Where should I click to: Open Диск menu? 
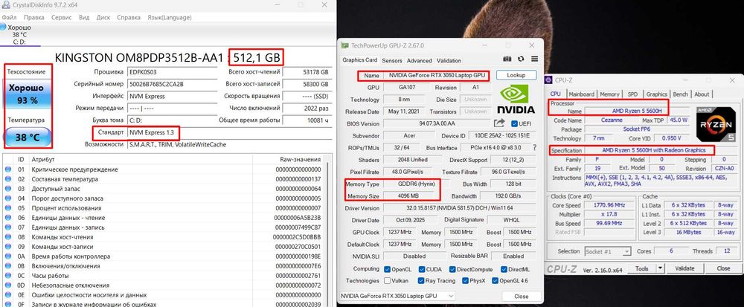(103, 18)
